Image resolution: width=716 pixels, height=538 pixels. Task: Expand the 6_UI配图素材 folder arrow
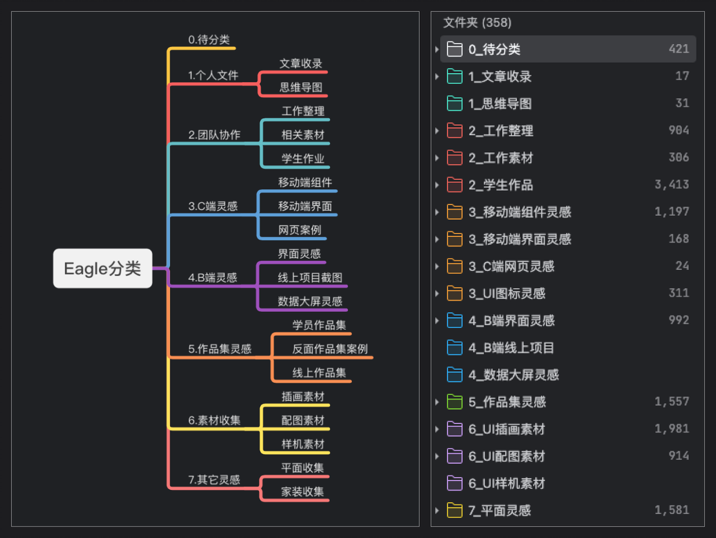(437, 456)
